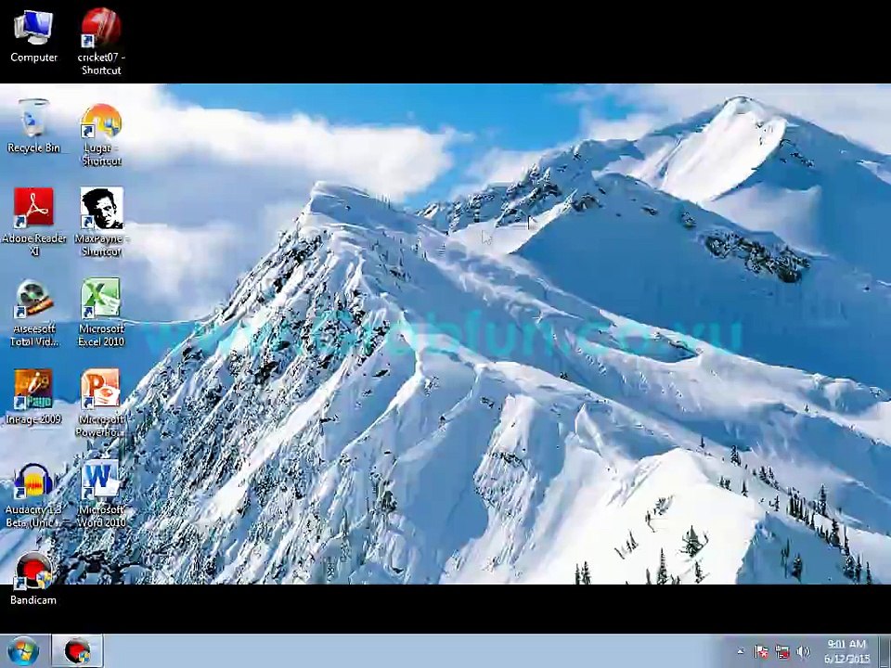Image resolution: width=891 pixels, height=668 pixels.
Task: Select the cricket07 Shortcut icon
Action: pos(101,41)
